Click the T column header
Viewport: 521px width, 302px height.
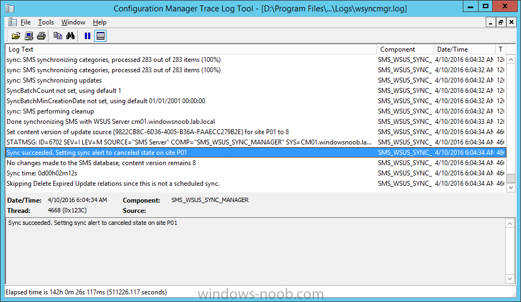pyautogui.click(x=500, y=49)
